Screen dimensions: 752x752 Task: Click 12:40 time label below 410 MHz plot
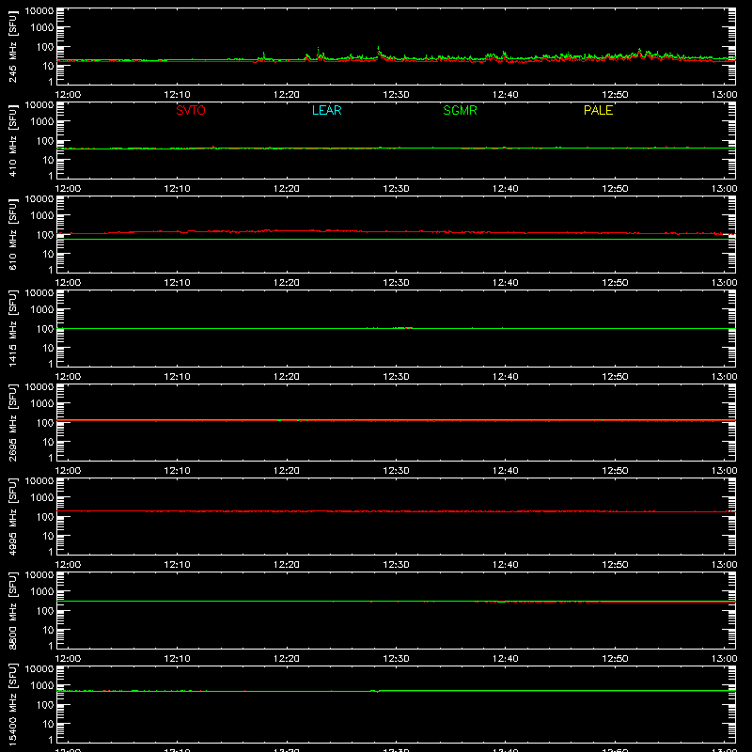506,189
